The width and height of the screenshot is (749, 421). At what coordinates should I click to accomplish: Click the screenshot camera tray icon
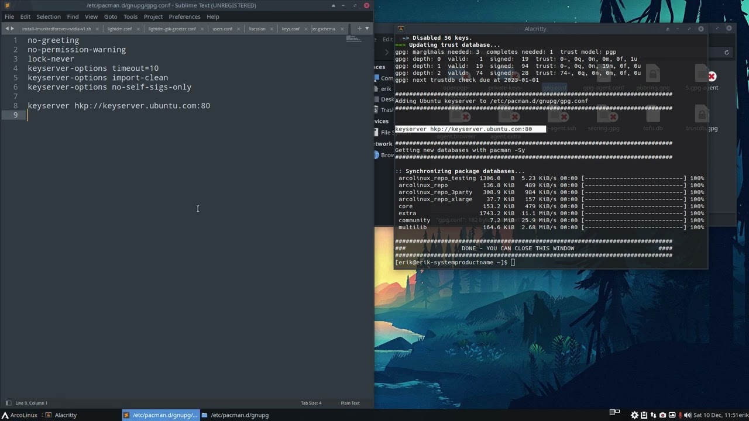[x=662, y=415]
